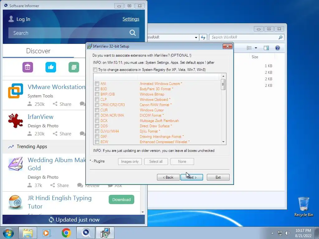Tick the B3D BodyPaint 3D checkbox
Screen dimensions: 319x239
[97, 89]
